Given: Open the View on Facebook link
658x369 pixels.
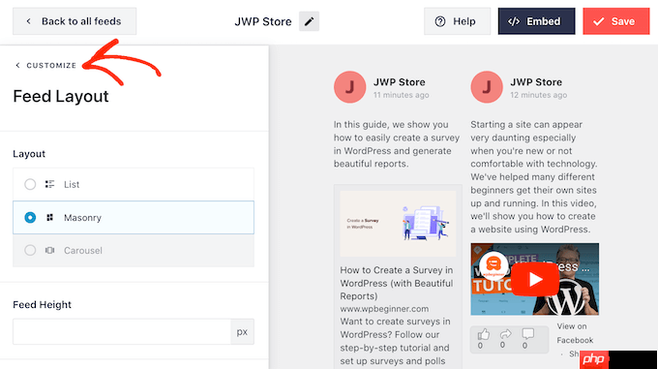Looking at the screenshot, I should pyautogui.click(x=575, y=333).
